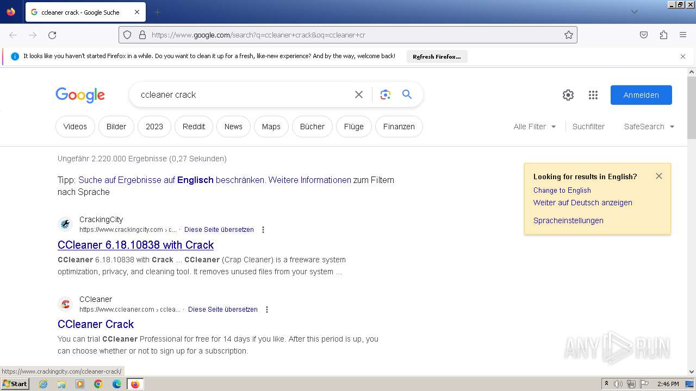Open volume control in system tray
696x391 pixels.
[x=618, y=384]
